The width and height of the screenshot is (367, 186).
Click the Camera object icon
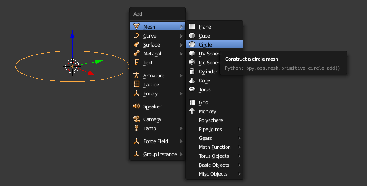click(x=137, y=119)
